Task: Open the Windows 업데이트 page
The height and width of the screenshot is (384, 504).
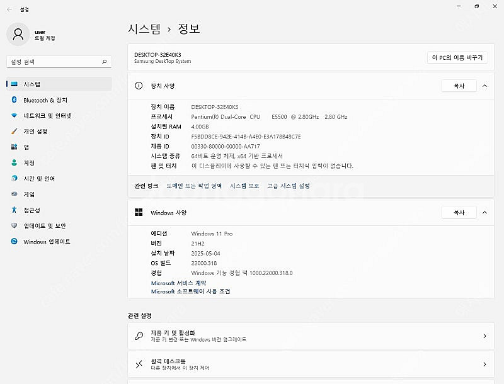Action: pyautogui.click(x=59, y=242)
